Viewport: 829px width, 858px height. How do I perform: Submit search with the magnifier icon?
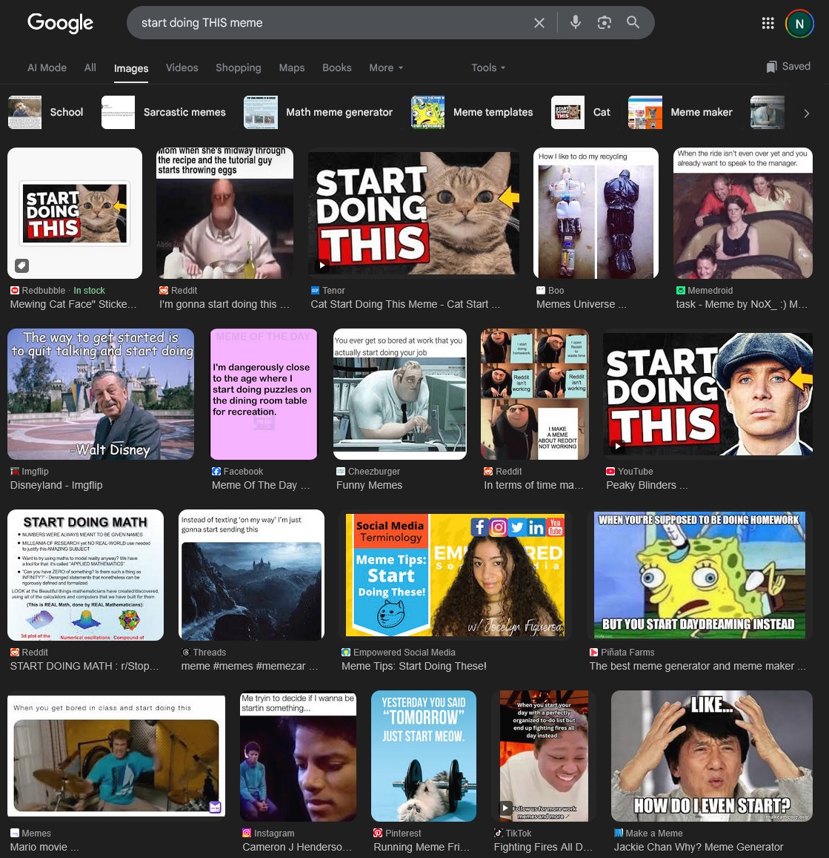coord(633,22)
